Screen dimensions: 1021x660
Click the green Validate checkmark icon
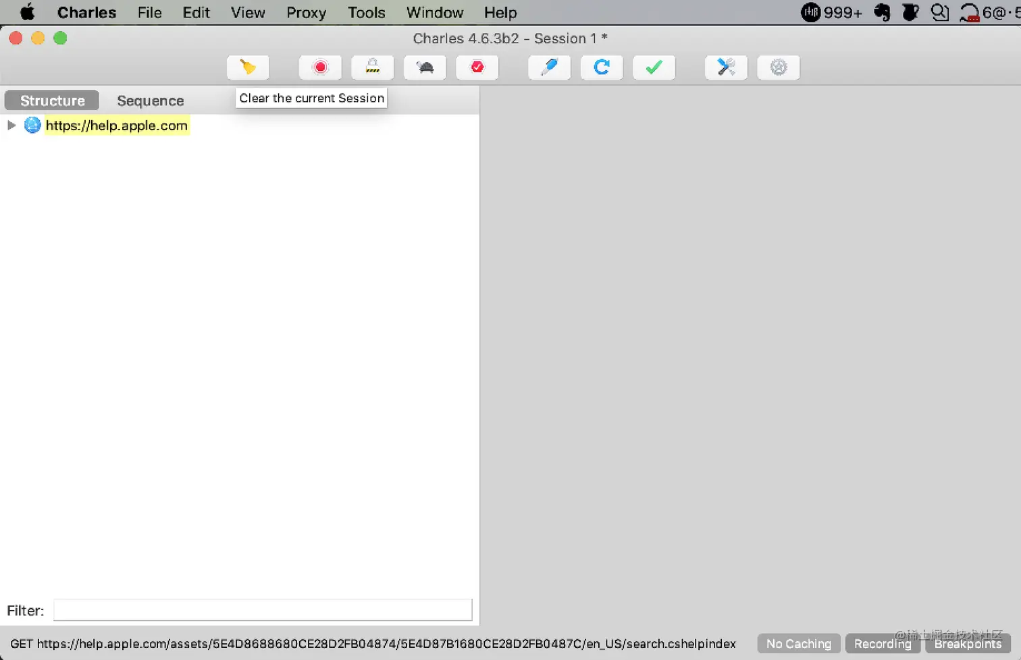click(654, 67)
